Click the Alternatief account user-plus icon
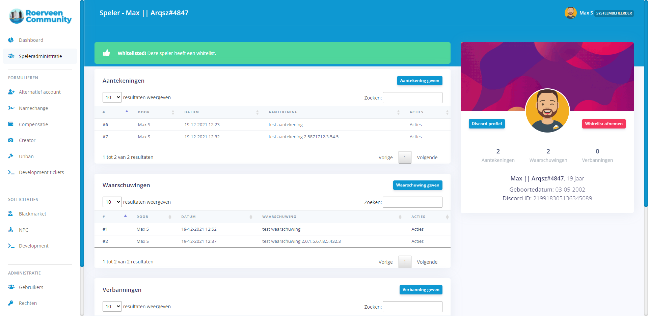Screen dimensions: 648x316 point(11,92)
